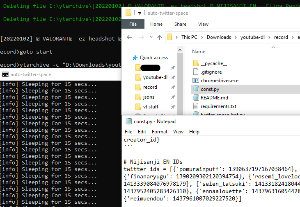
Task: Click navigation pane scrollbar up arrow
Action: 180,50
